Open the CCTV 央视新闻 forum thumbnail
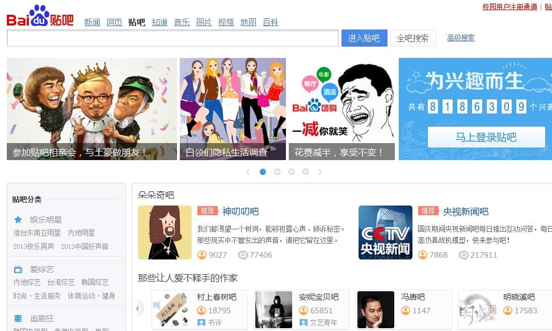Screen dimensions: 552x331 [x=385, y=232]
